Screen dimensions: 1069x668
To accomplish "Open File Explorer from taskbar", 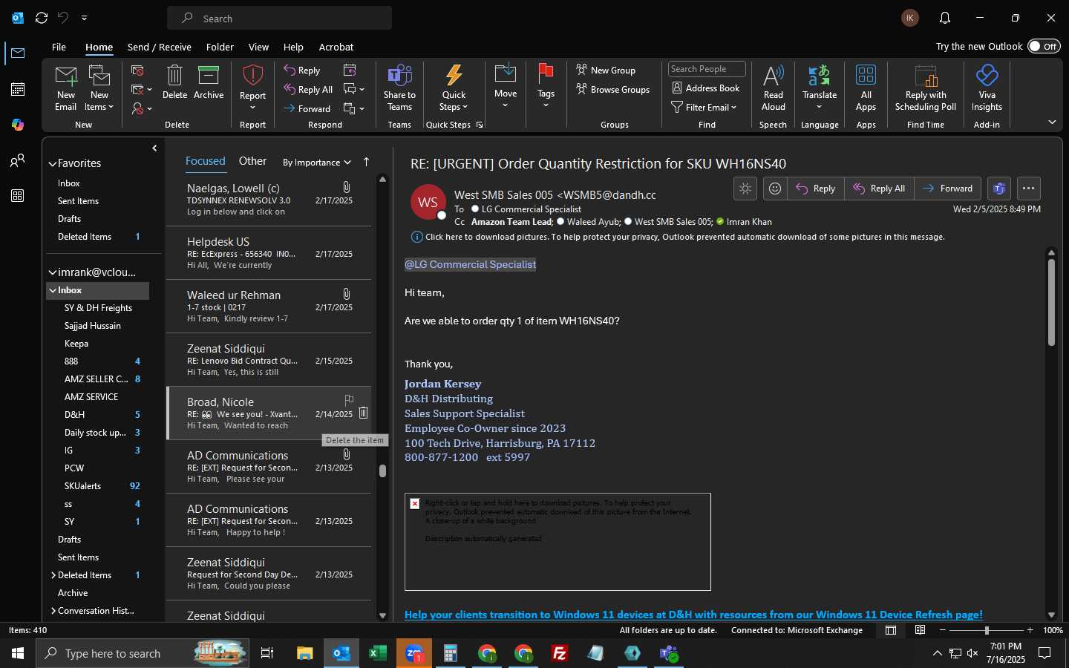I will click(x=304, y=653).
